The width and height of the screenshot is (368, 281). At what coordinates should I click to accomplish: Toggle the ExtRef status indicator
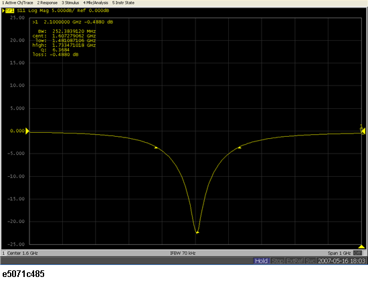pyautogui.click(x=295, y=260)
